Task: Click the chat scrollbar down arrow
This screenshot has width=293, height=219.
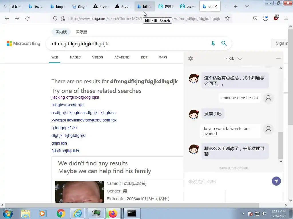Action: [281, 161]
